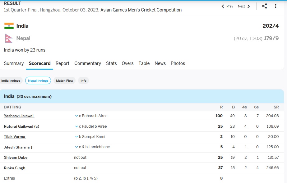Switch to the Summary tab
Screen dimensions: 287x183
point(14,63)
